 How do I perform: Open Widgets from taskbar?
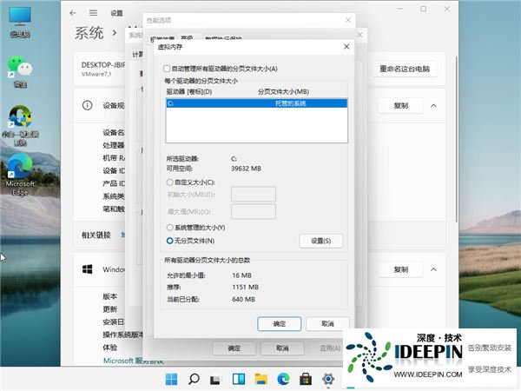tap(239, 379)
